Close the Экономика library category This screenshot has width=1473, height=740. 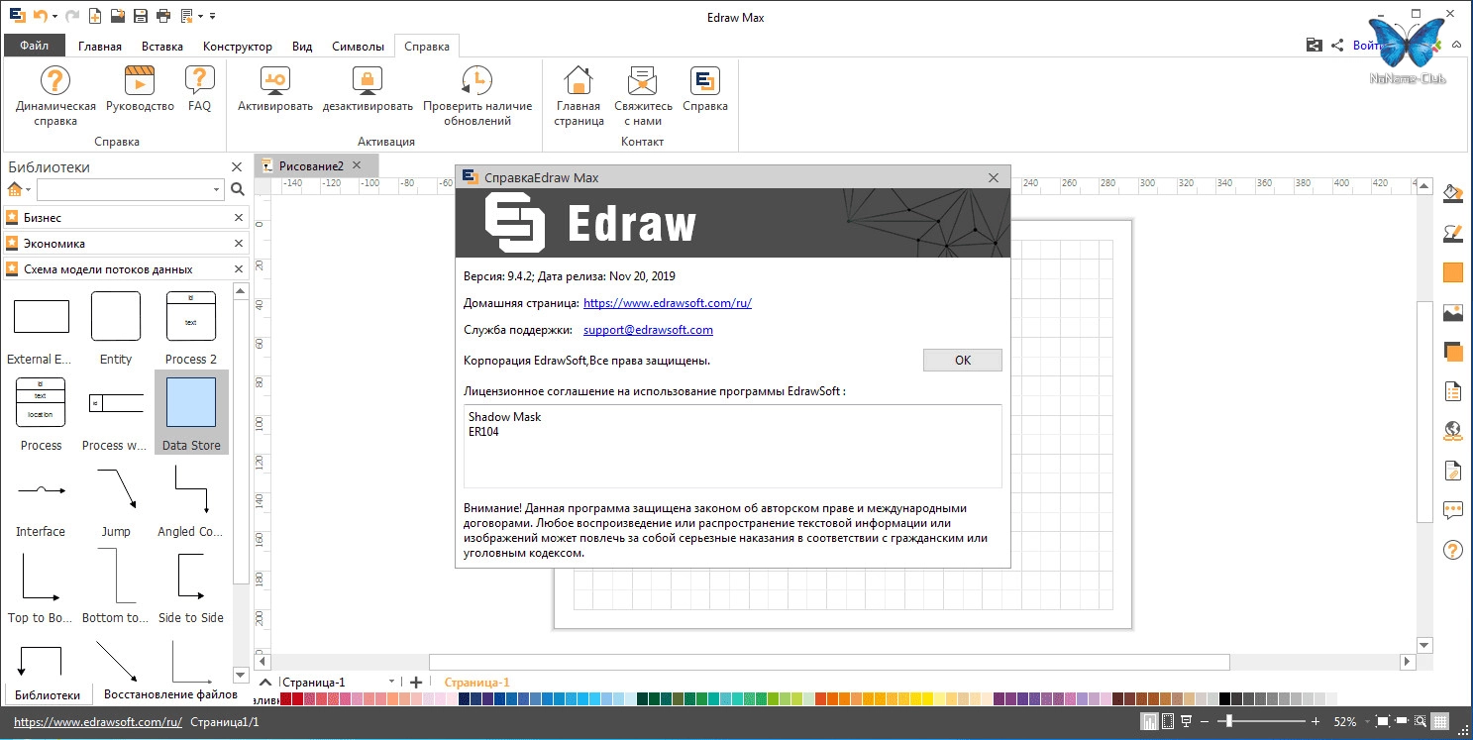click(238, 244)
